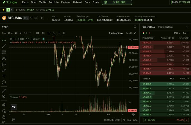Hide all drawings eye icon
This screenshot has width=191, height=125.
4,122
